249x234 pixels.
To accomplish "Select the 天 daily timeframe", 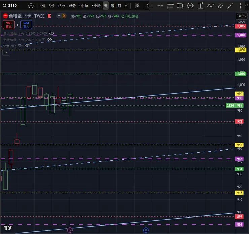I will (106, 6).
